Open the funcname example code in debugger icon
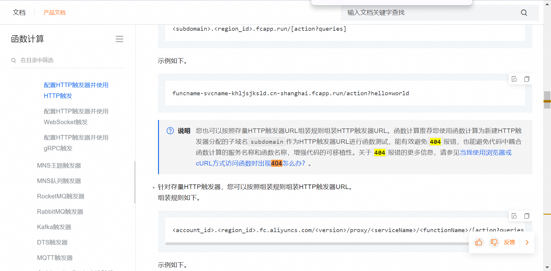The height and width of the screenshot is (271, 551). click(x=514, y=79)
